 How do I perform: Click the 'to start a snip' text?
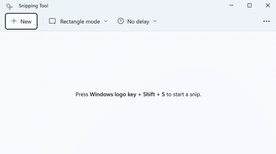(184, 94)
